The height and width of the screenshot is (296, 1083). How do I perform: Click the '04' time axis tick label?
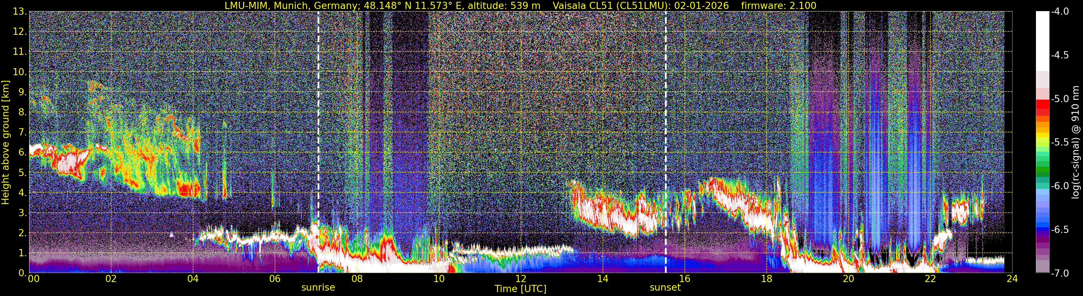click(193, 279)
